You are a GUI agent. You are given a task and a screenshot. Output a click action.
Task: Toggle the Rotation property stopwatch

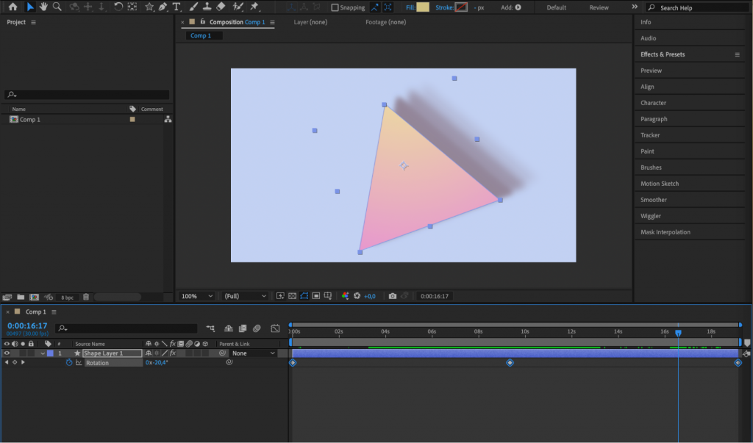pyautogui.click(x=70, y=362)
